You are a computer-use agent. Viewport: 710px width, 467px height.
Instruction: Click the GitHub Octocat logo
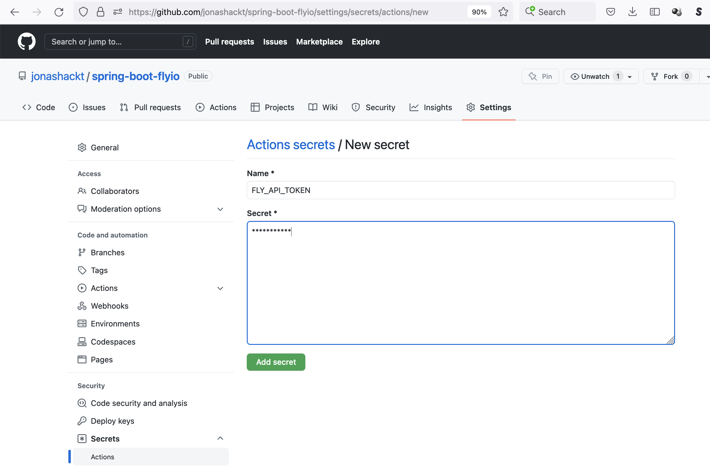27,41
